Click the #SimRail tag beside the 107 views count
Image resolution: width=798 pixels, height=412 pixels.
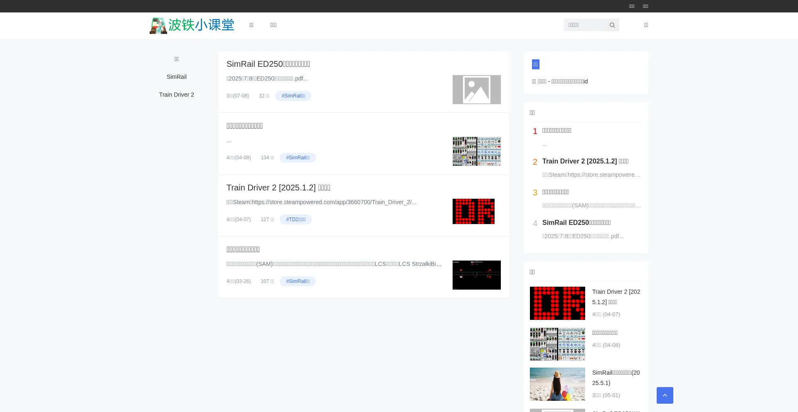pyautogui.click(x=298, y=281)
